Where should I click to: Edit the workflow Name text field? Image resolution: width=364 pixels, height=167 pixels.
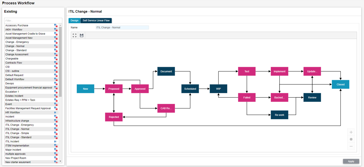[x=122, y=28]
